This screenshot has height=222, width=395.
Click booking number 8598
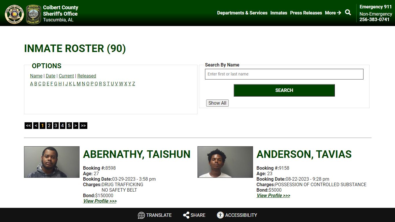(x=110, y=168)
